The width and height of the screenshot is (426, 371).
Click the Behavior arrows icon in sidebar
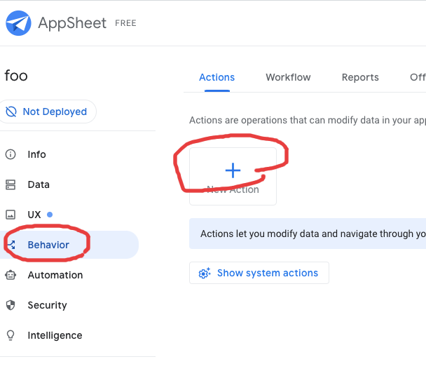pyautogui.click(x=11, y=245)
